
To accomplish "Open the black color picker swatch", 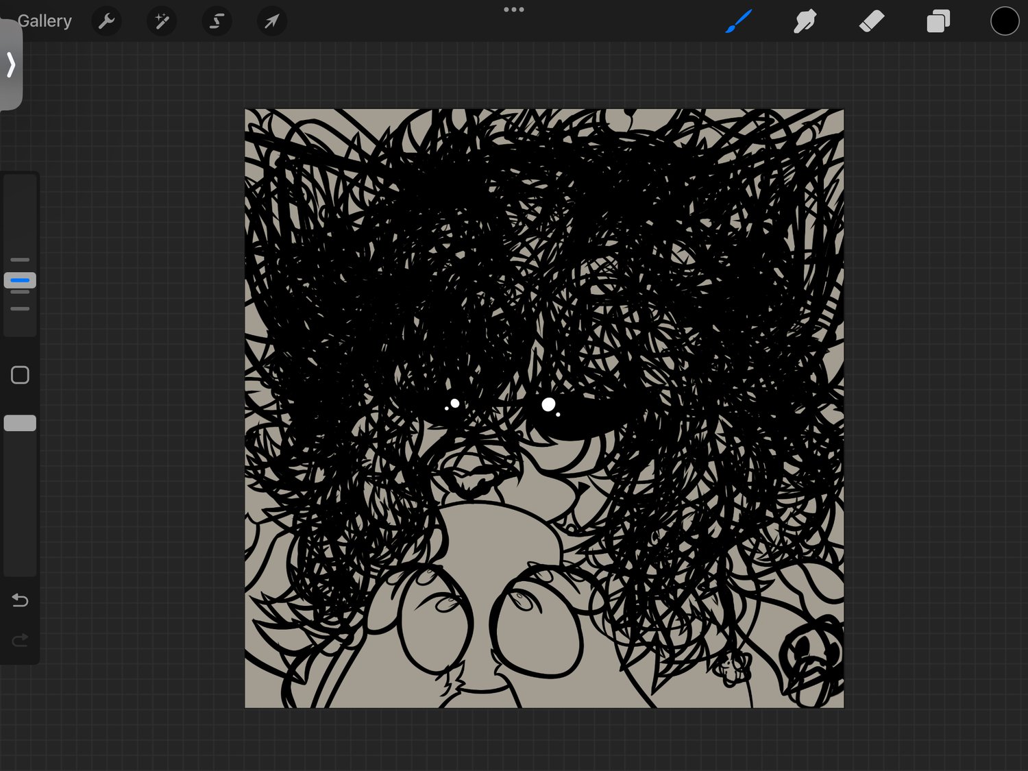I will tap(1005, 21).
